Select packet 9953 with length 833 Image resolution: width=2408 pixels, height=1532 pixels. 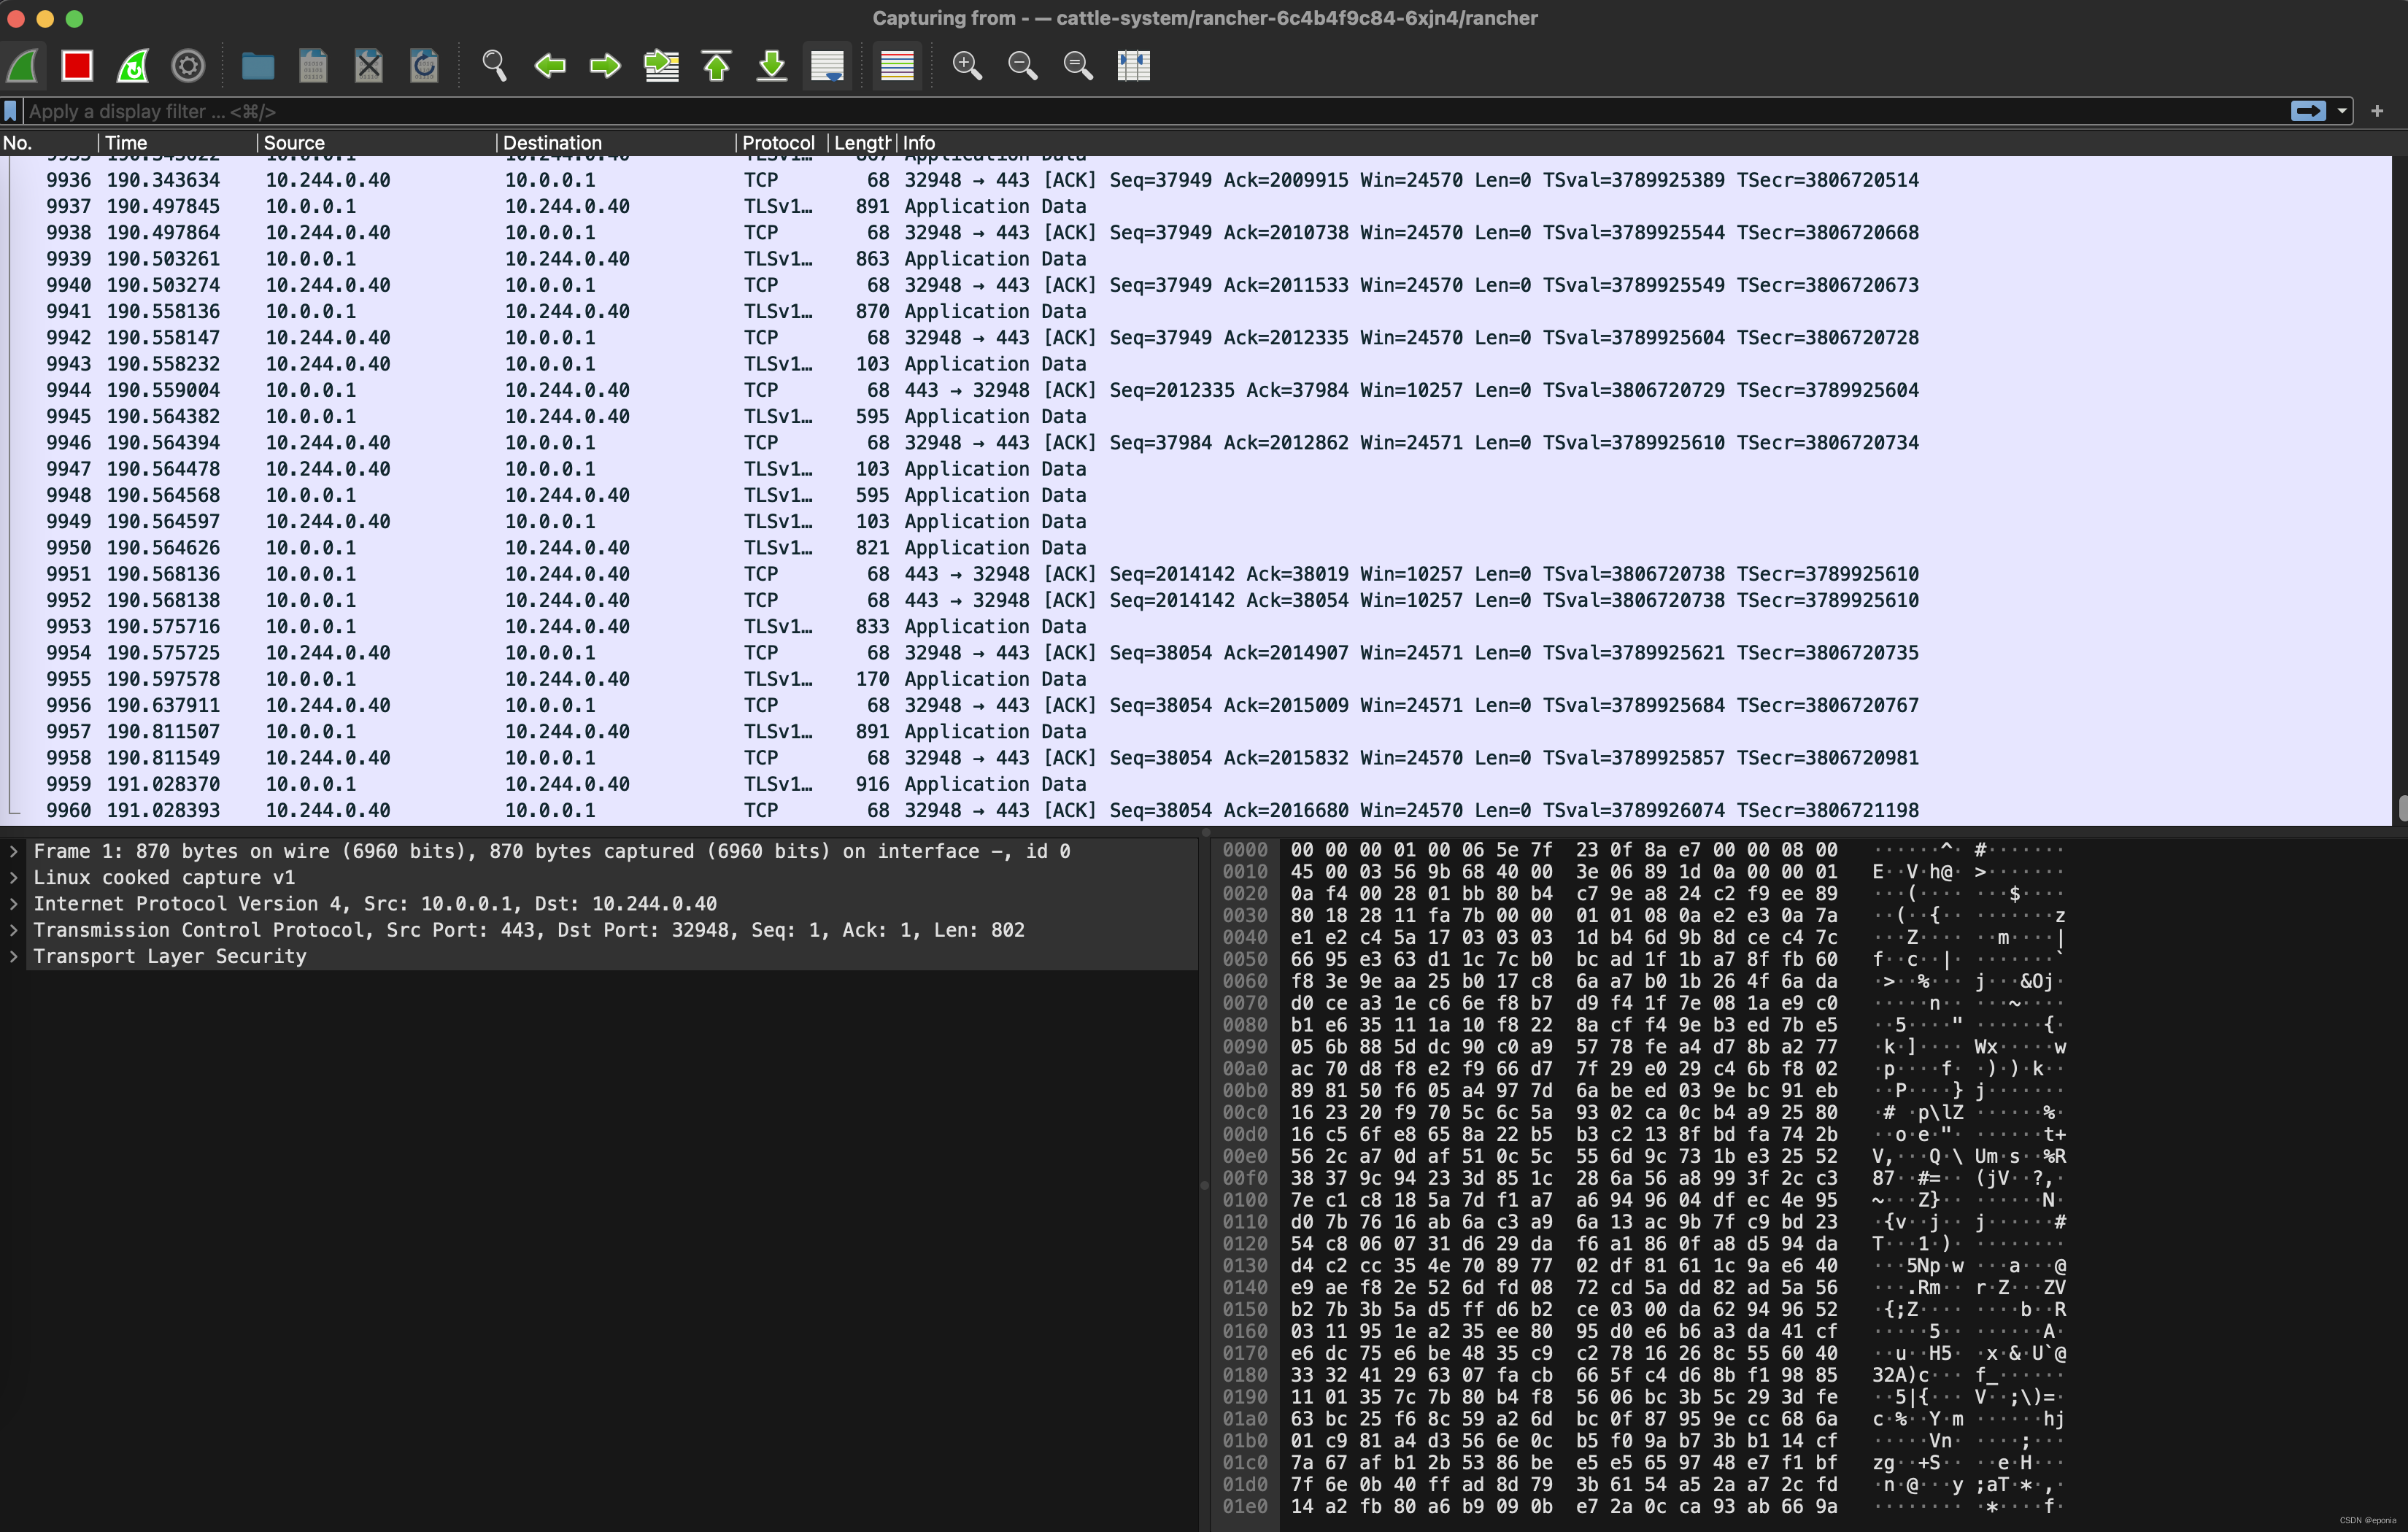point(1195,626)
